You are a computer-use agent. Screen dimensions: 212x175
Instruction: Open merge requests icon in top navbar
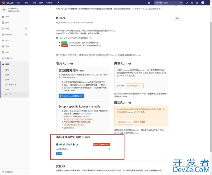[192, 2]
